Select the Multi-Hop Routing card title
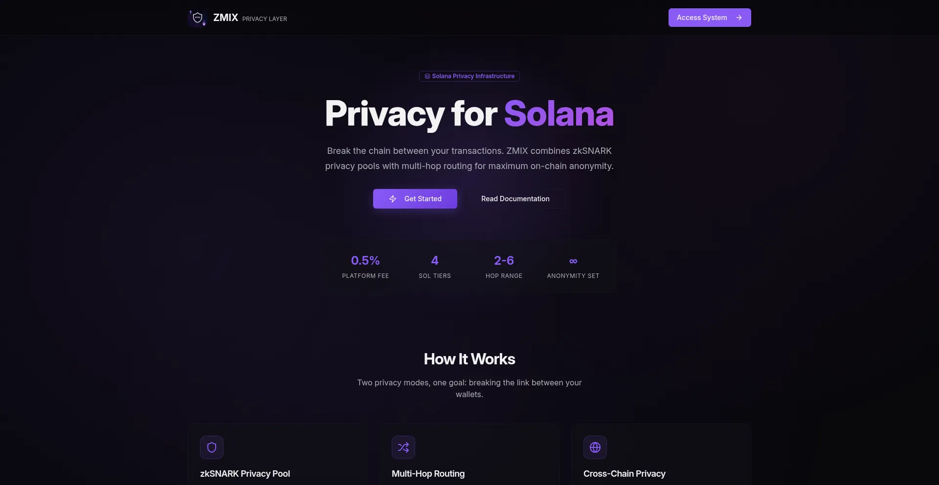Screen dimensions: 939x485 point(428,474)
